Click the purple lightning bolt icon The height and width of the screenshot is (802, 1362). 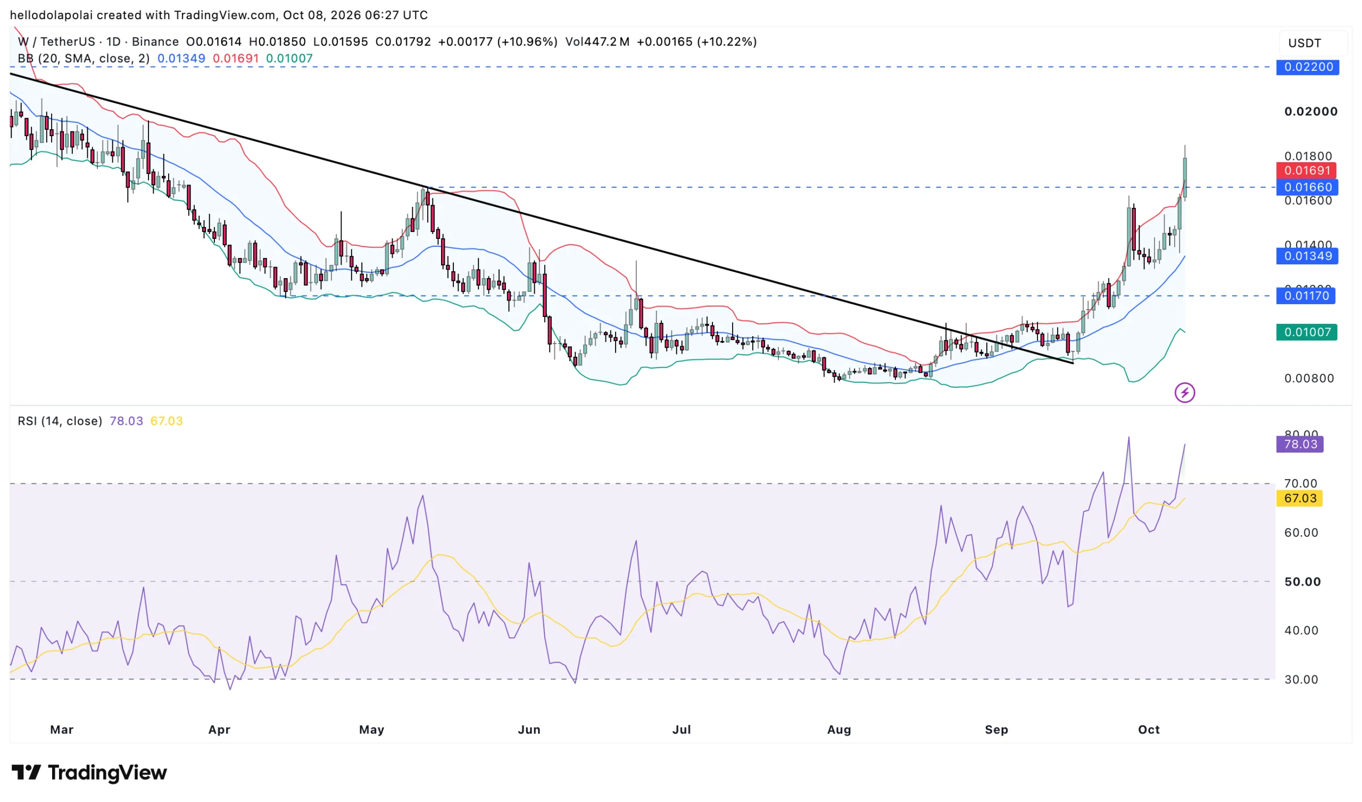[x=1185, y=392]
